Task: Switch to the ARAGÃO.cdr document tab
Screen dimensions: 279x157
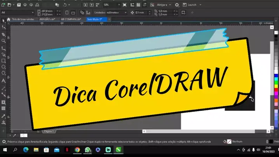Action: 47,19
